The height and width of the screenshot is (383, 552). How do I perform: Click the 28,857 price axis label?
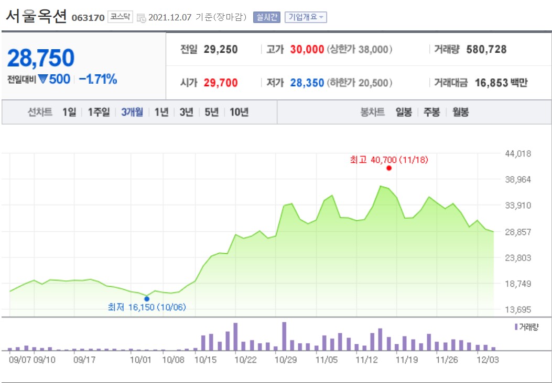click(518, 232)
